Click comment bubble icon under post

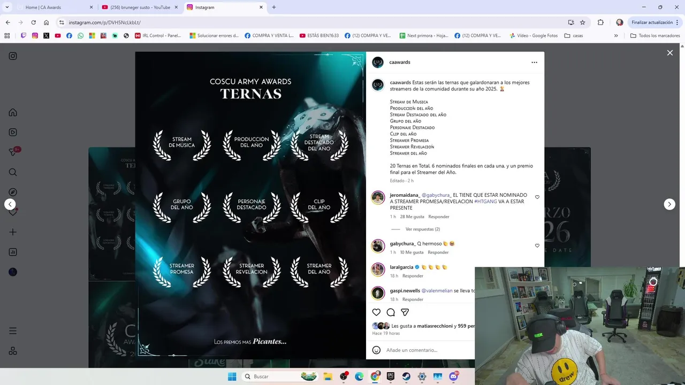[391, 312]
